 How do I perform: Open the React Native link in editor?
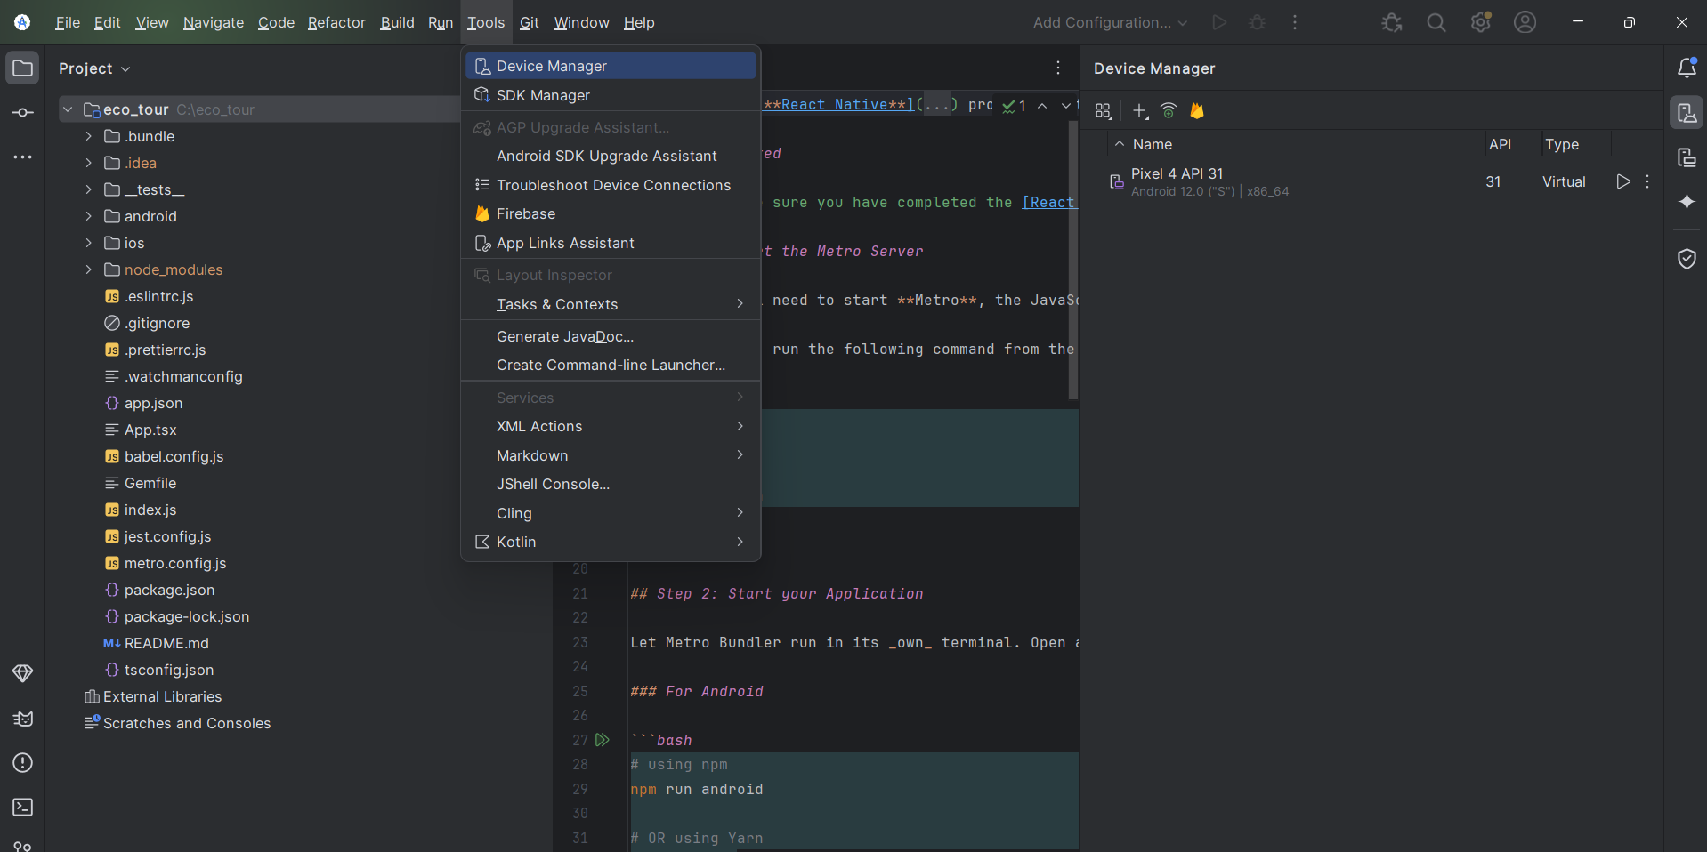coord(838,104)
